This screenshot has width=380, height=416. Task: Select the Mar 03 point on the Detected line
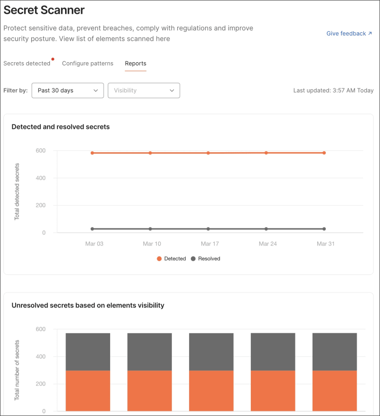pyautogui.click(x=92, y=153)
